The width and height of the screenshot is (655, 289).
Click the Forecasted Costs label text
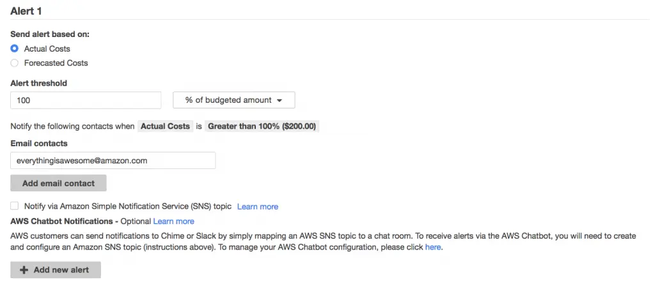[x=56, y=63]
